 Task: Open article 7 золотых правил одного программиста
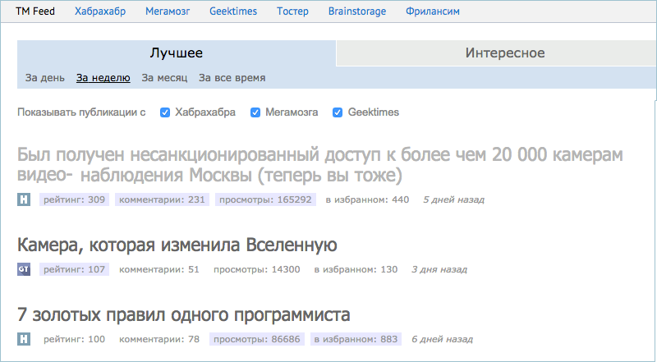[183, 314]
